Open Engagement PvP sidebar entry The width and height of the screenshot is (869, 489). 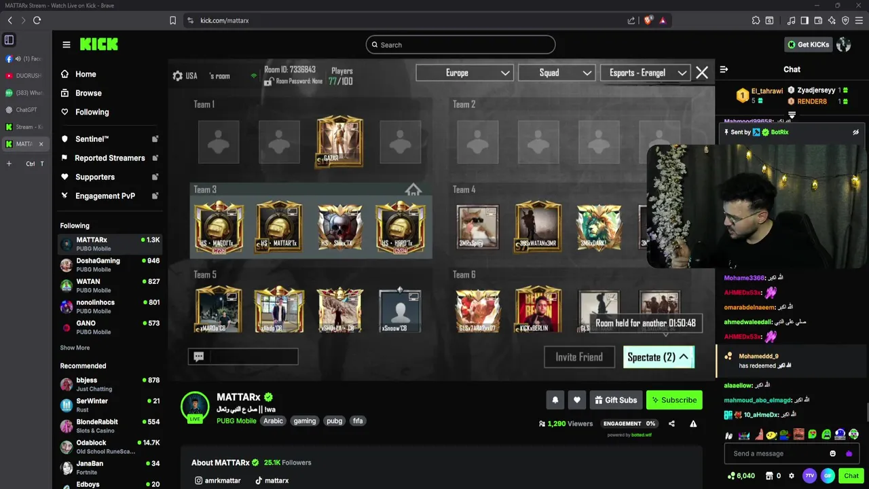(x=110, y=196)
